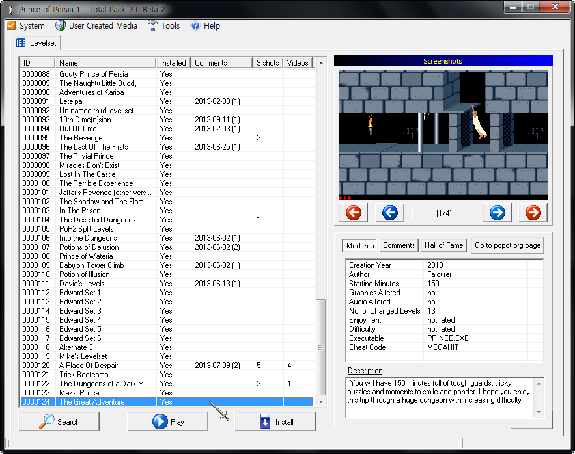Click levelset list scrollbar down arrow
The width and height of the screenshot is (575, 454).
(x=321, y=401)
